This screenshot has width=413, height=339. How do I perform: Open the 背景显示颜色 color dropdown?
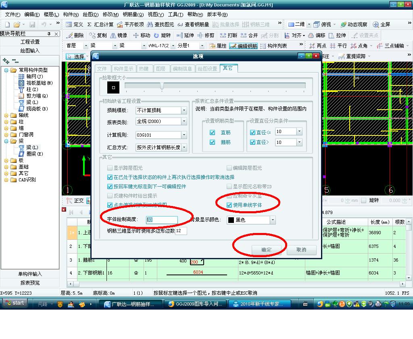[273, 220]
